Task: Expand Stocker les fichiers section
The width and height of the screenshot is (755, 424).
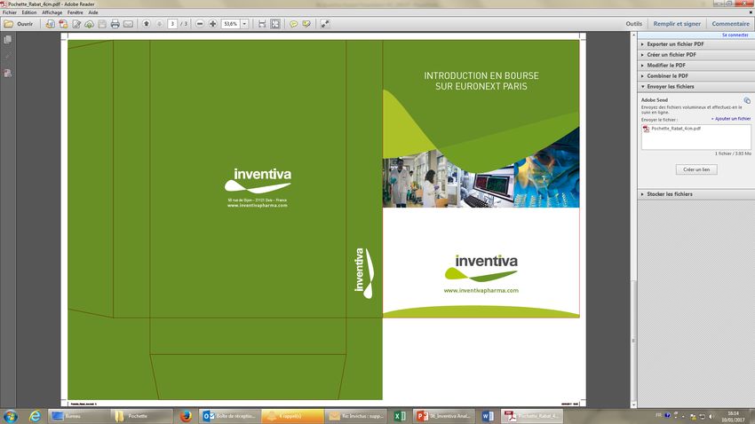Action: pos(695,194)
